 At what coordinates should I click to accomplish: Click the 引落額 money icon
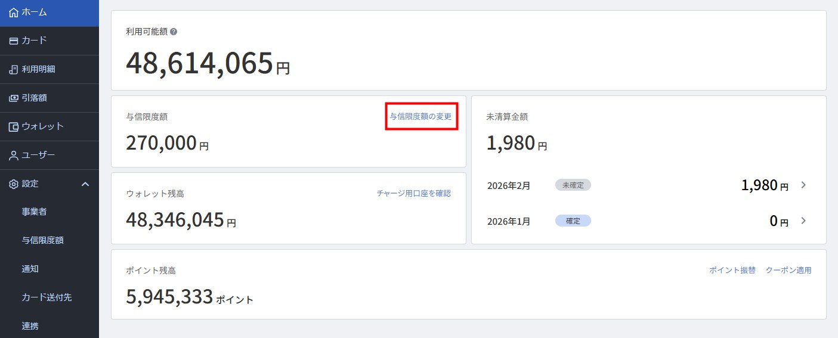pos(14,98)
